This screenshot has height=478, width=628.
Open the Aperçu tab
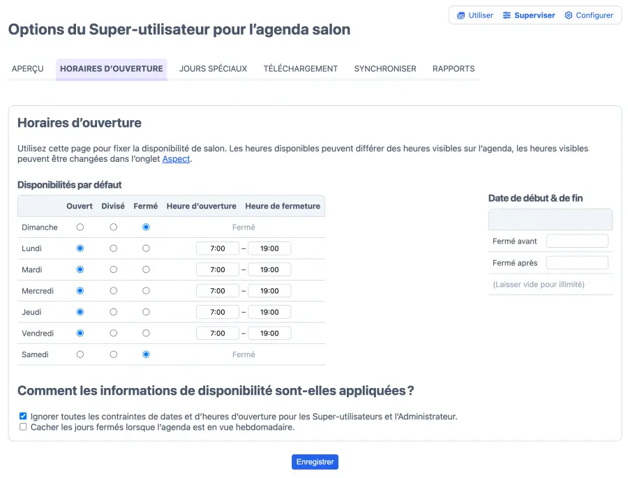pos(28,69)
